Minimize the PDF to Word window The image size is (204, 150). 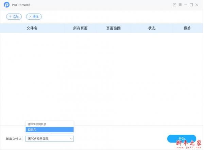coord(186,5)
